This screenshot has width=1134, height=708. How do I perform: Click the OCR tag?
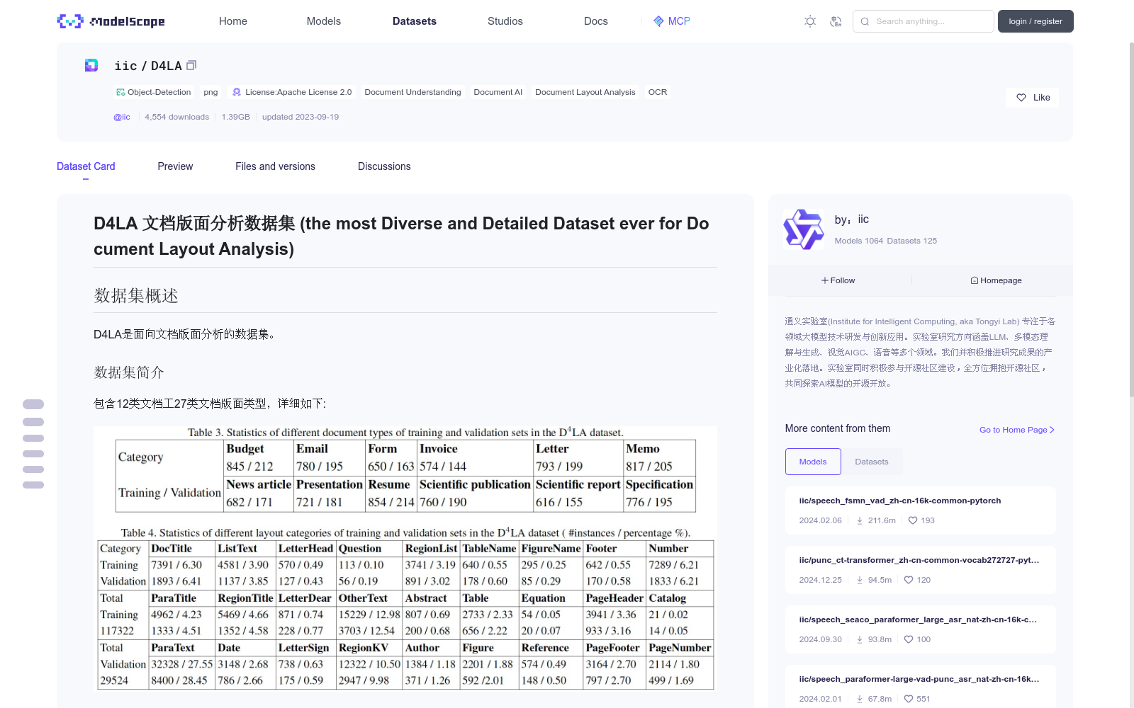pyautogui.click(x=658, y=92)
